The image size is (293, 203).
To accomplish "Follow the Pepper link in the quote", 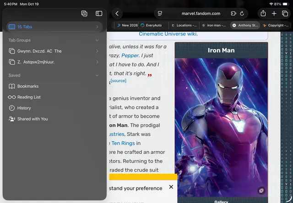I will coord(130,56).
